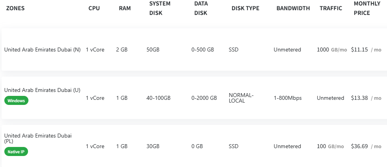The width and height of the screenshot is (387, 167).
Task: Select the United Arab Emirates Dubai (N) plan
Action: point(42,50)
